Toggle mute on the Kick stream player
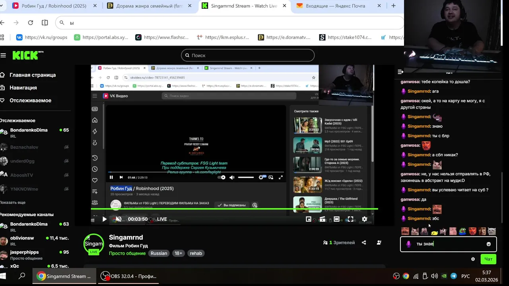The image size is (509, 286). click(x=118, y=219)
